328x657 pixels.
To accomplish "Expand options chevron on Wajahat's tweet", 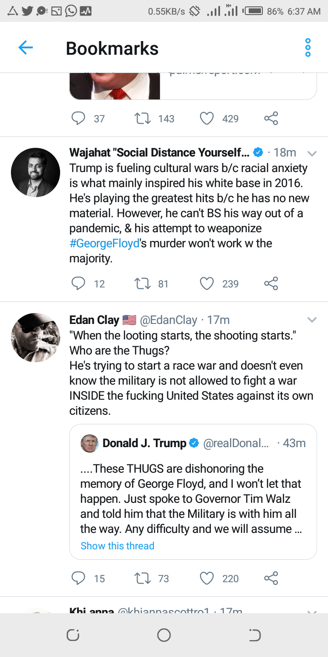I will tap(312, 153).
